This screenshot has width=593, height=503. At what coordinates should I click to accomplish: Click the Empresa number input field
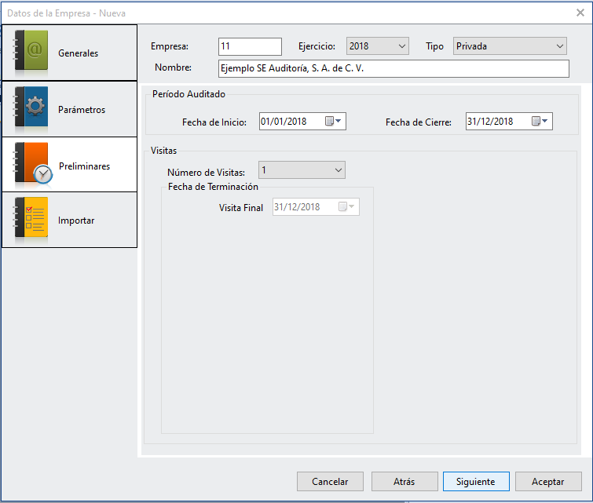coord(250,46)
